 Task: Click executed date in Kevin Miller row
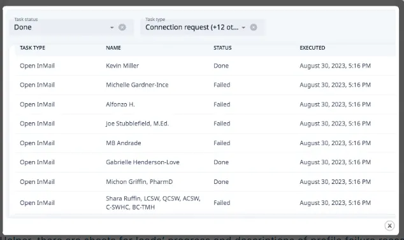pyautogui.click(x=335, y=66)
